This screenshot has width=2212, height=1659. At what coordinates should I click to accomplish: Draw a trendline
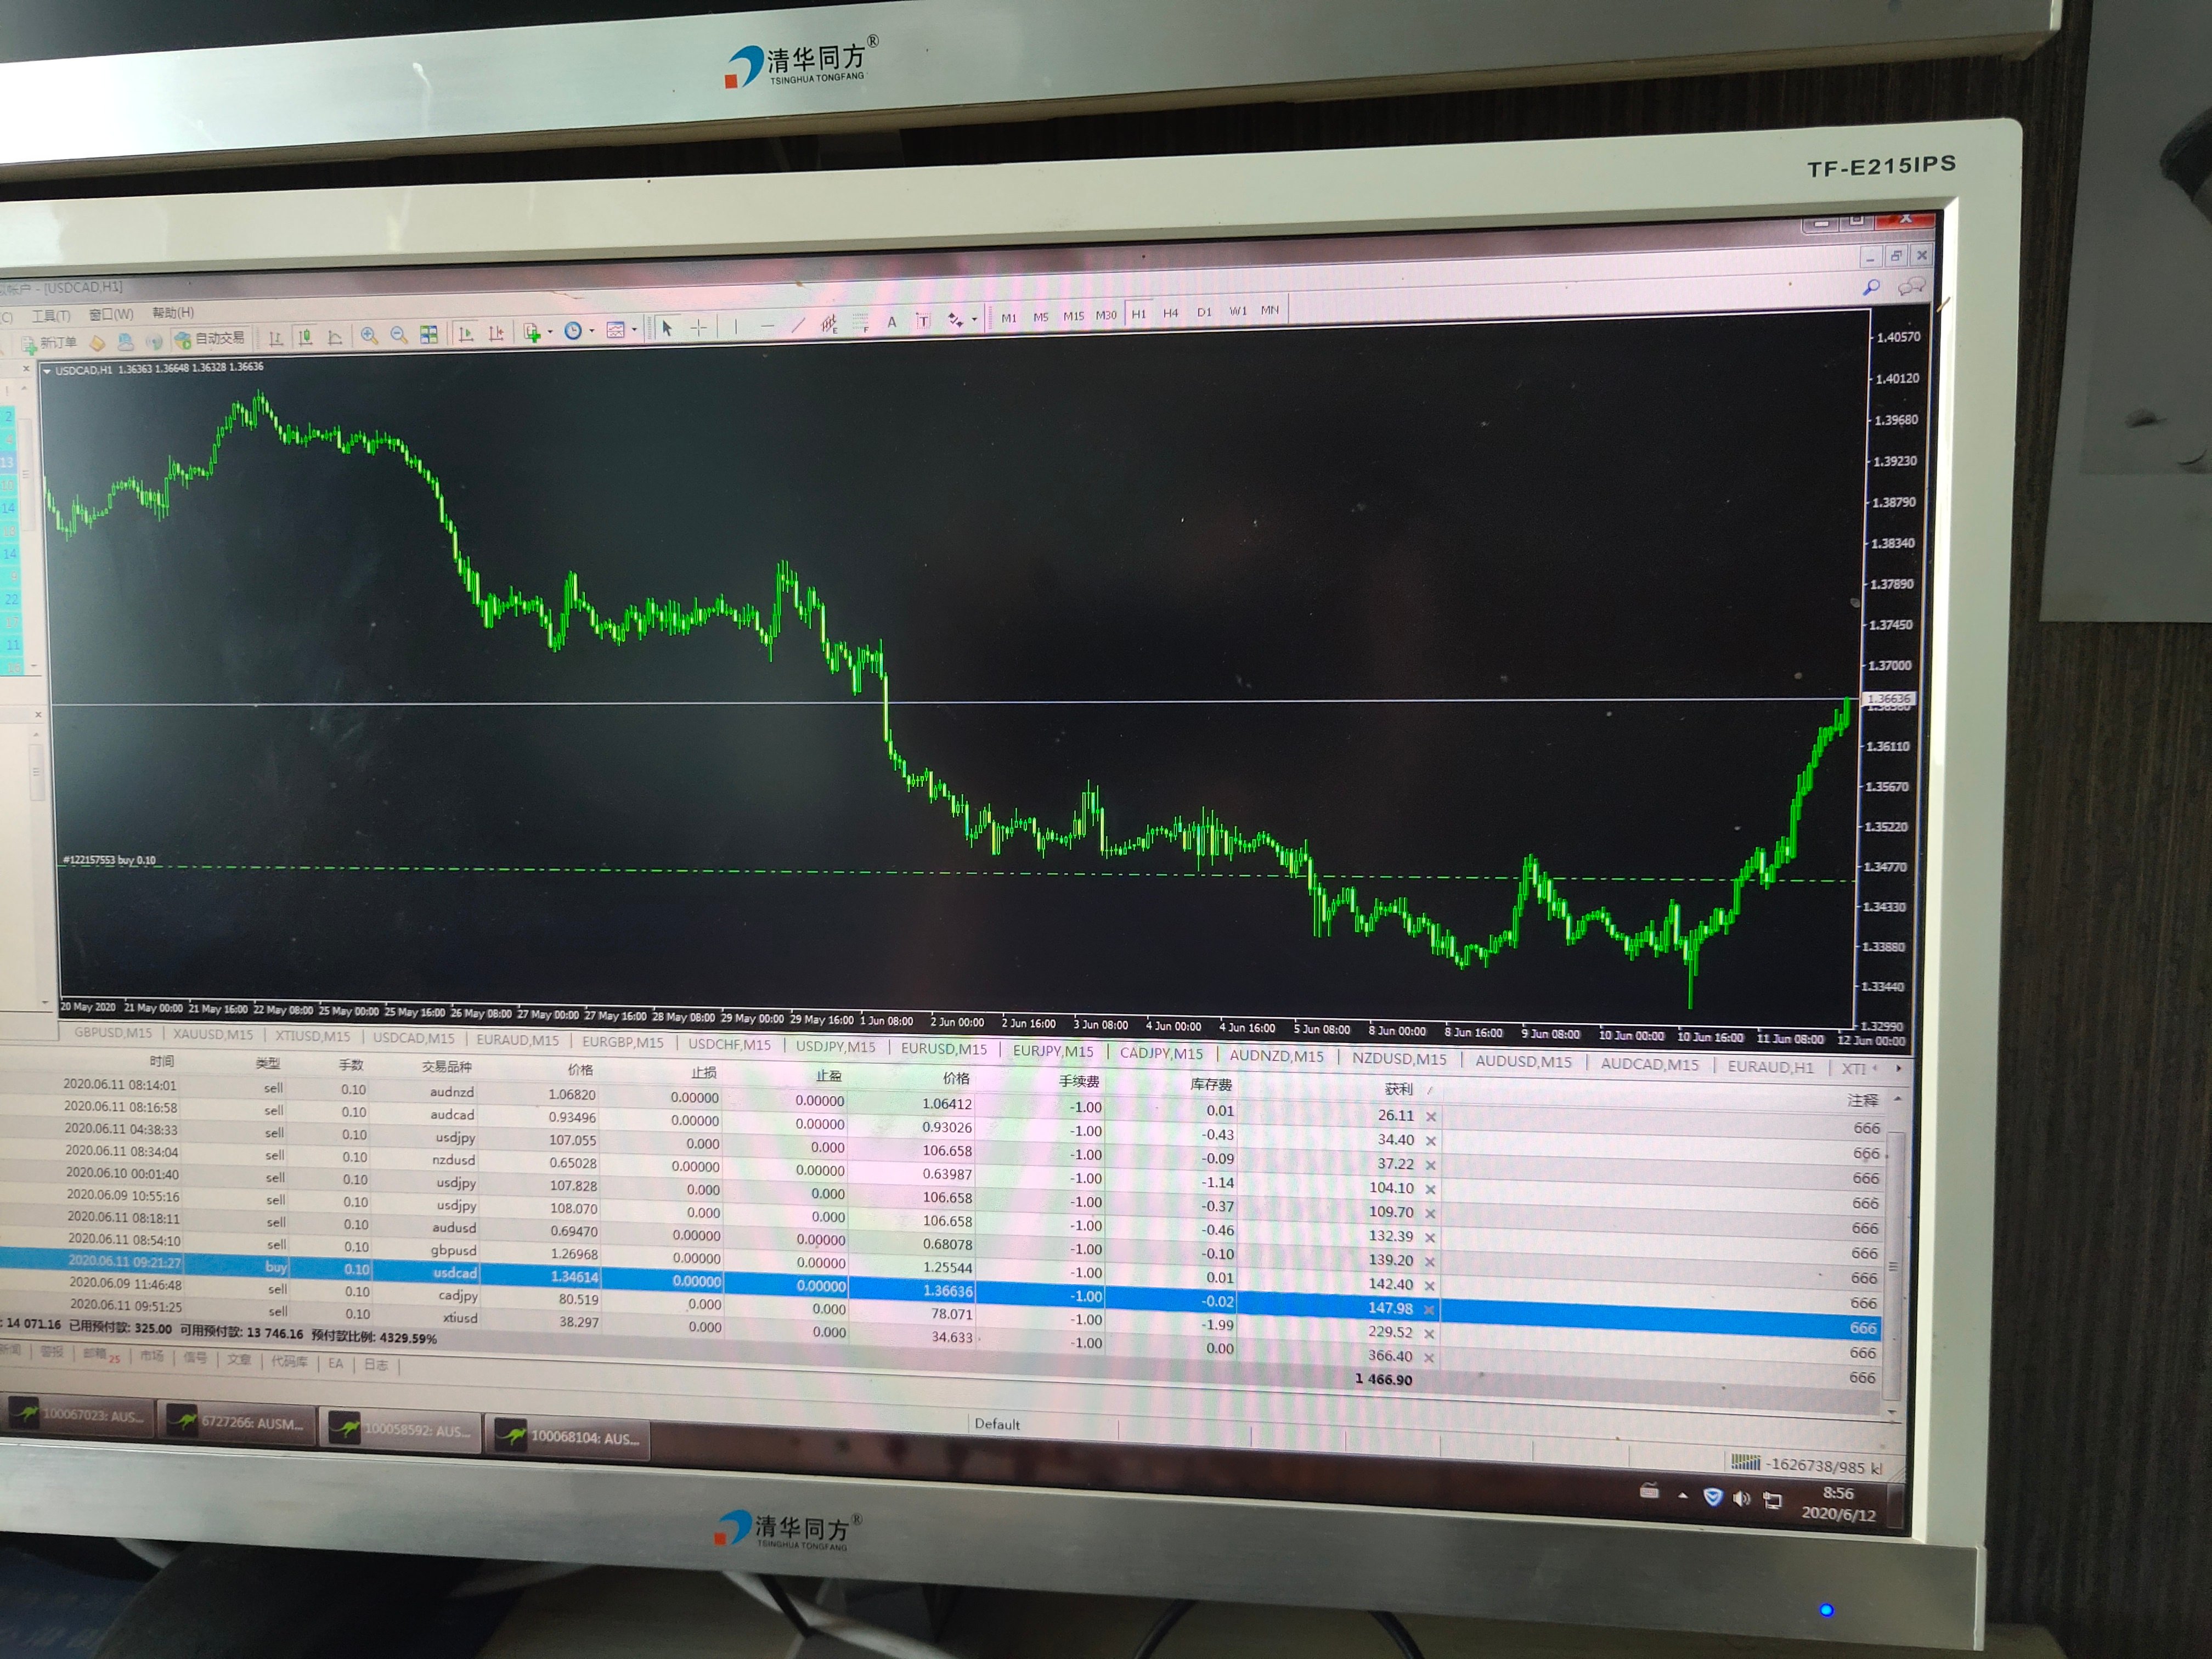[798, 325]
